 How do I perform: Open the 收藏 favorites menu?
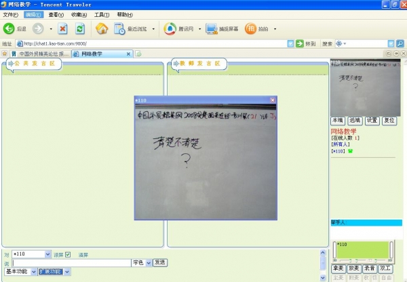coord(79,14)
